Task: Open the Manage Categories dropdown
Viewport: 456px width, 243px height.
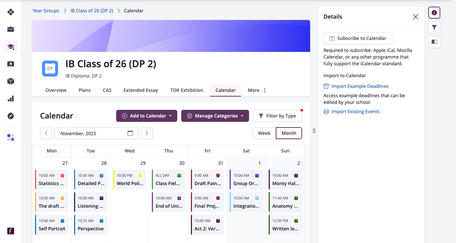Action: (215, 116)
